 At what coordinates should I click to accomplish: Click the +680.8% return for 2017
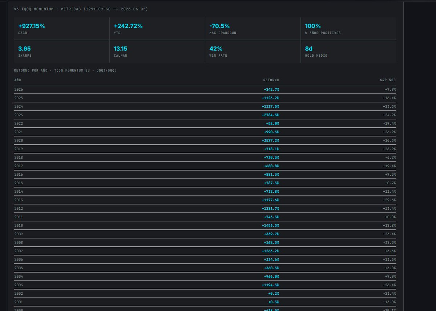coord(271,166)
